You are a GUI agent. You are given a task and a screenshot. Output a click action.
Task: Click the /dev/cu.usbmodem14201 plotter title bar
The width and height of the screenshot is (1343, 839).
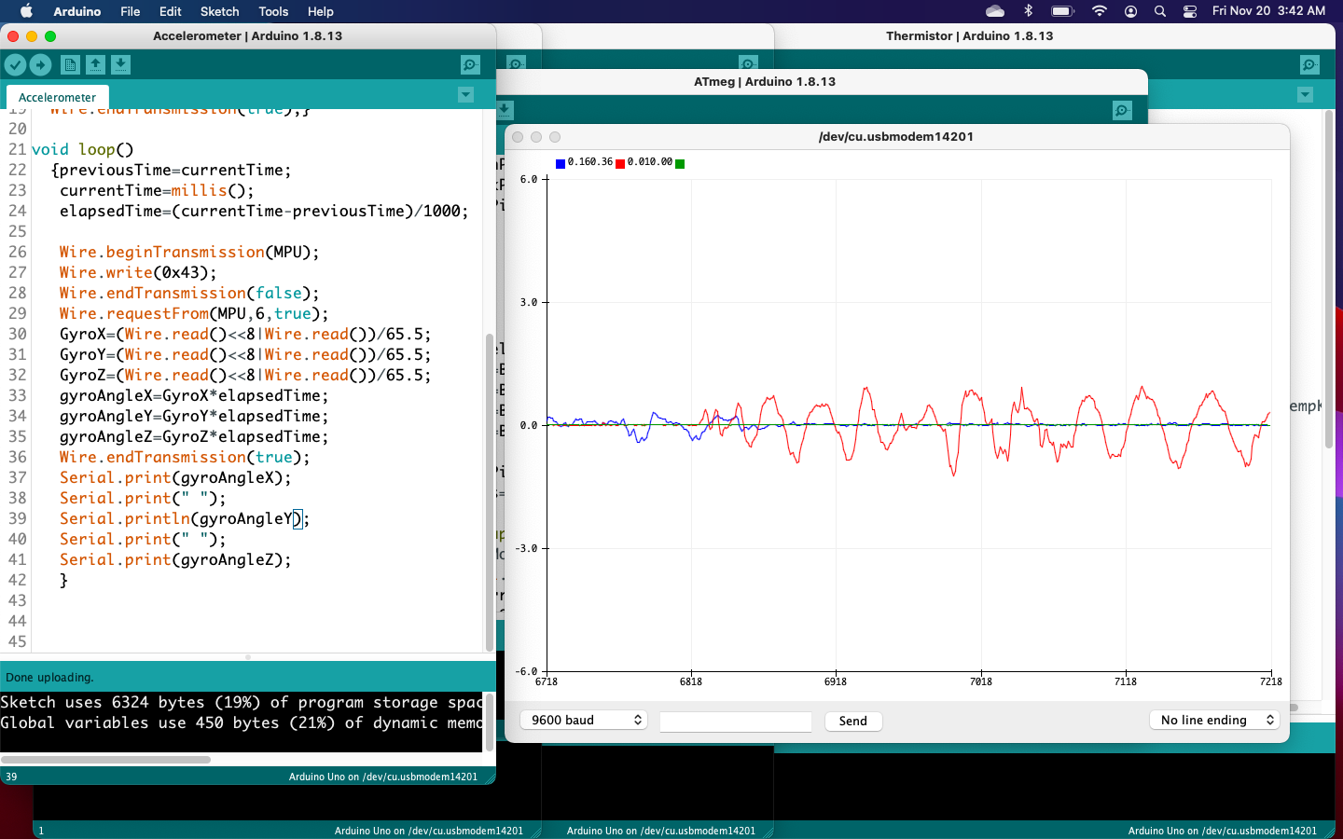point(896,136)
